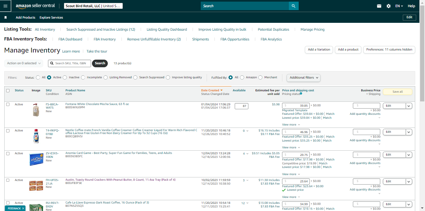Select all products checkbox in header
The image size is (425, 211).
click(8, 91)
